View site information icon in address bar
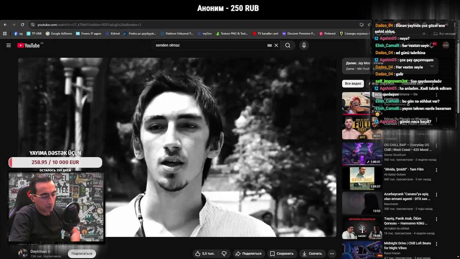Image resolution: width=460 pixels, height=259 pixels. (x=33, y=25)
